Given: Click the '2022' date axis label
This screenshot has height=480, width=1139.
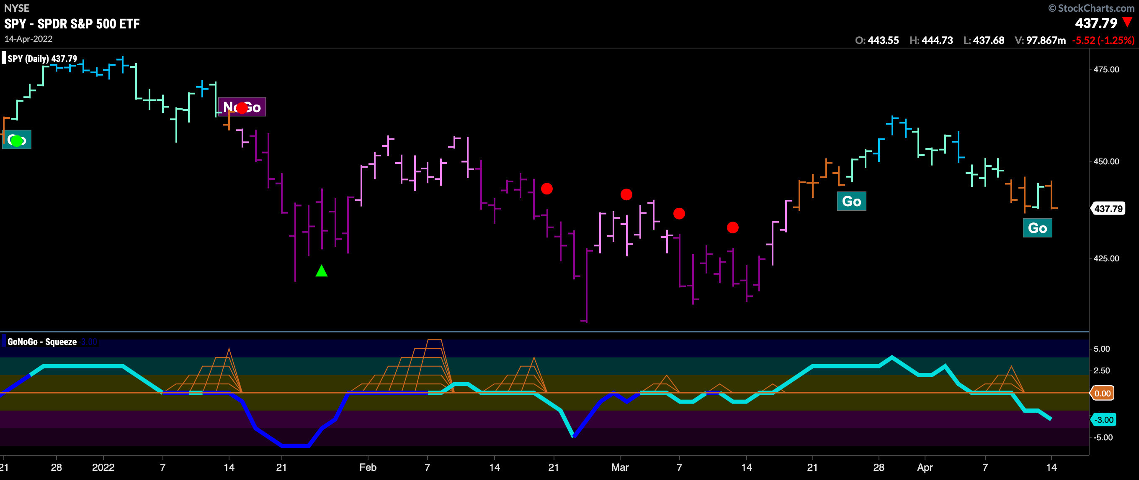Looking at the screenshot, I should click(x=103, y=467).
